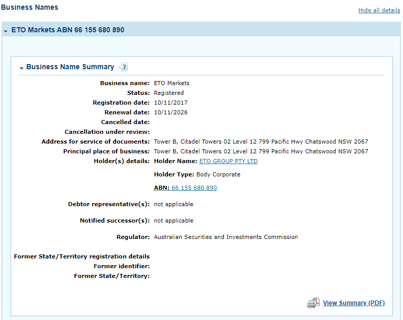The image size is (403, 320).
Task: Open View Summary (PDF) link
Action: [354, 303]
